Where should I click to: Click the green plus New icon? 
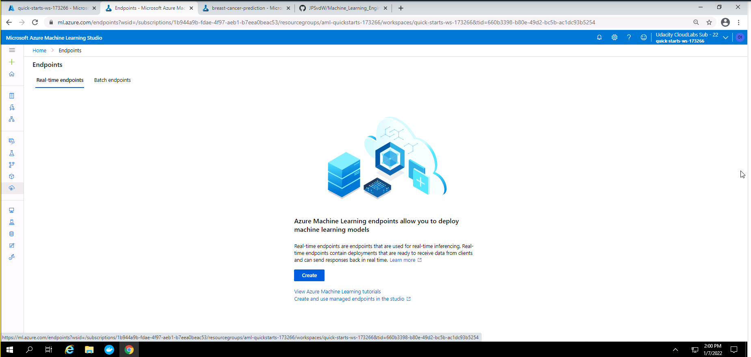click(12, 62)
